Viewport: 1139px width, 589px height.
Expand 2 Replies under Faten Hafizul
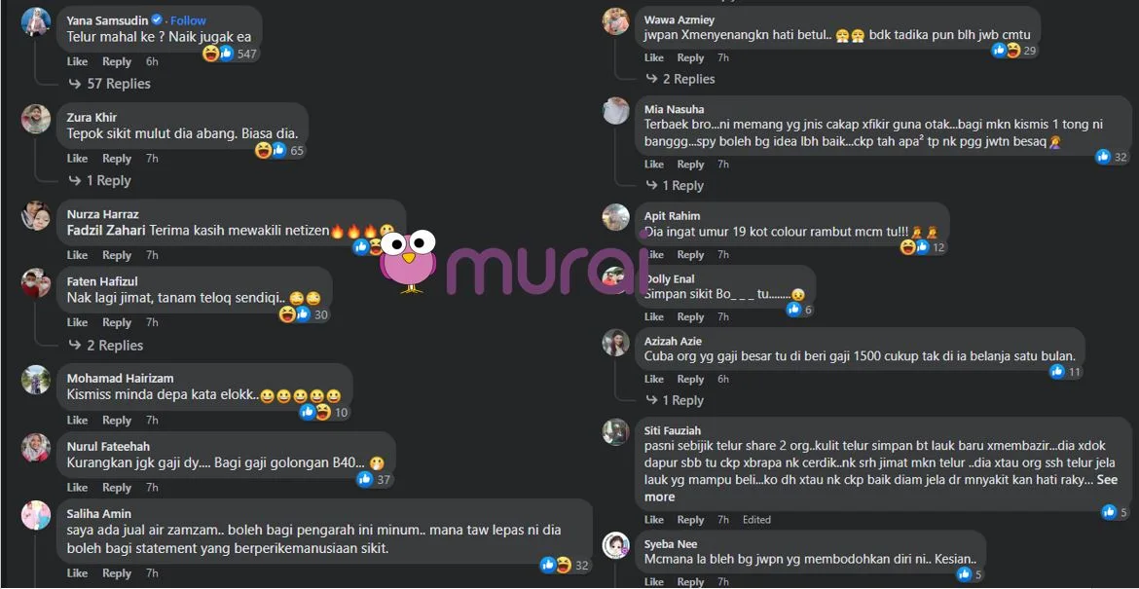(x=106, y=345)
